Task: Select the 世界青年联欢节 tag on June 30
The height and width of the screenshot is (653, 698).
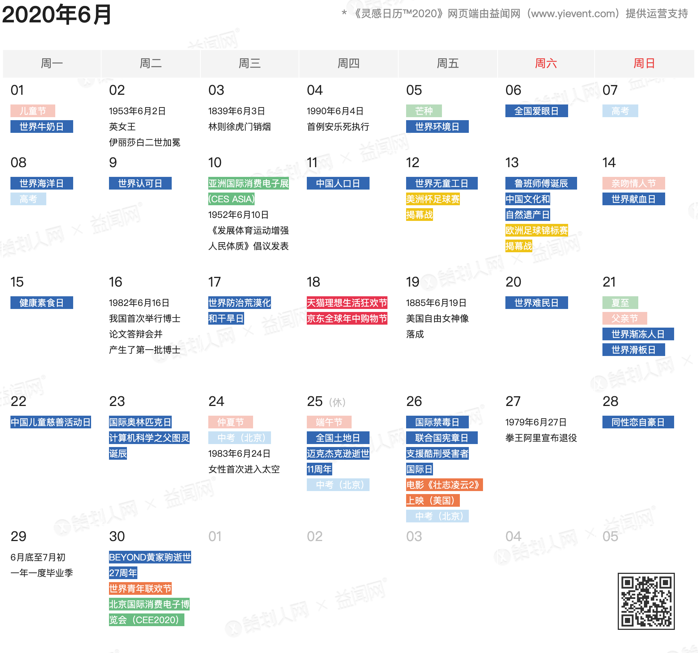Action: (x=140, y=588)
